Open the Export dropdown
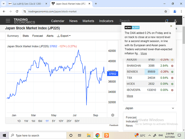 click(x=64, y=36)
